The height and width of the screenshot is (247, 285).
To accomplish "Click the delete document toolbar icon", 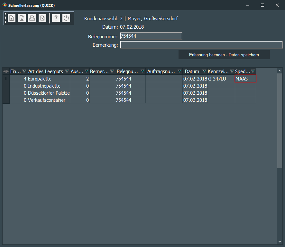I will (x=42, y=18).
